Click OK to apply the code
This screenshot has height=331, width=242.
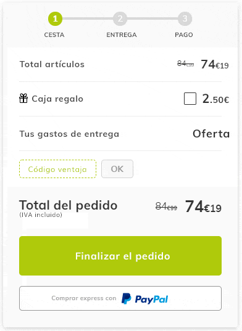[117, 169]
